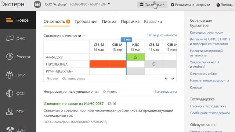The height and width of the screenshot is (132, 235).
Task: Click the ПФР people icon
Action: (x=10, y=75)
